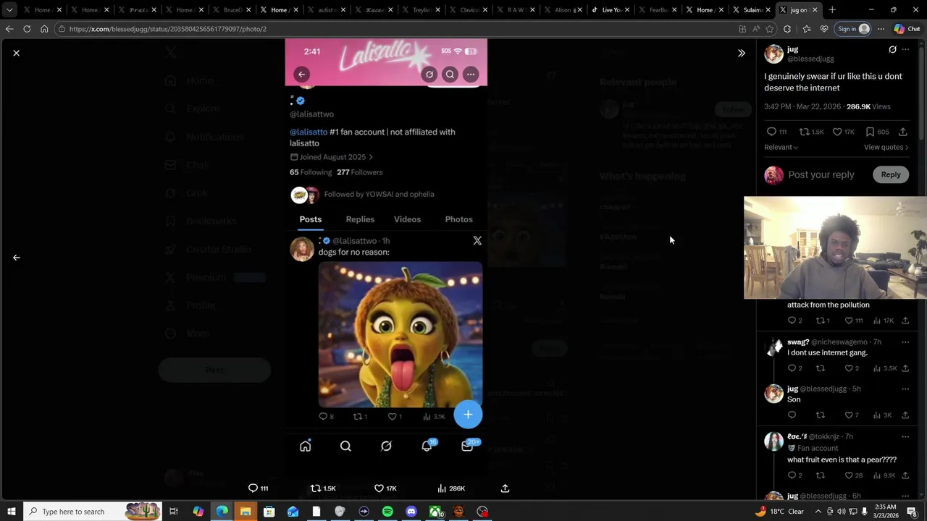927x521 pixels.
Task: Share tokknjz's pear reply
Action: (905, 475)
